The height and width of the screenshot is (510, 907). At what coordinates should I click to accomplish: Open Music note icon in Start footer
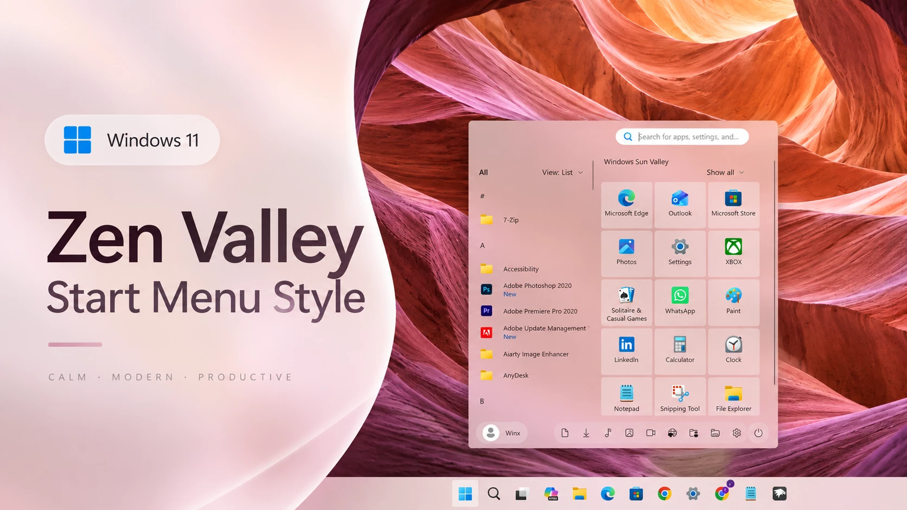608,433
